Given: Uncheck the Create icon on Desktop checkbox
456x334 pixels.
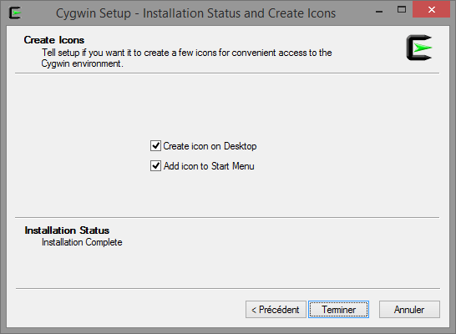Looking at the screenshot, I should pyautogui.click(x=155, y=145).
